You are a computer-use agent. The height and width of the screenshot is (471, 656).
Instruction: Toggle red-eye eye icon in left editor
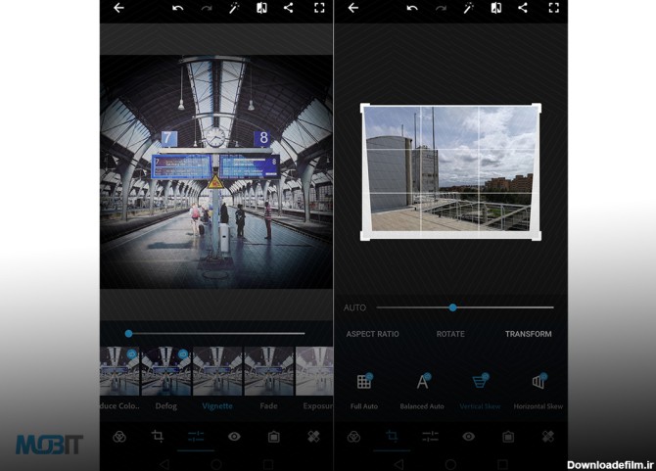(x=234, y=437)
